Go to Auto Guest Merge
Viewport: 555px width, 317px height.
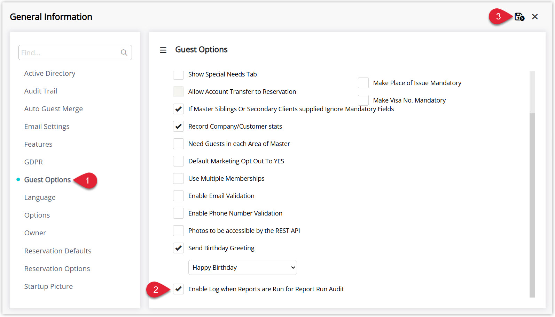coord(54,109)
